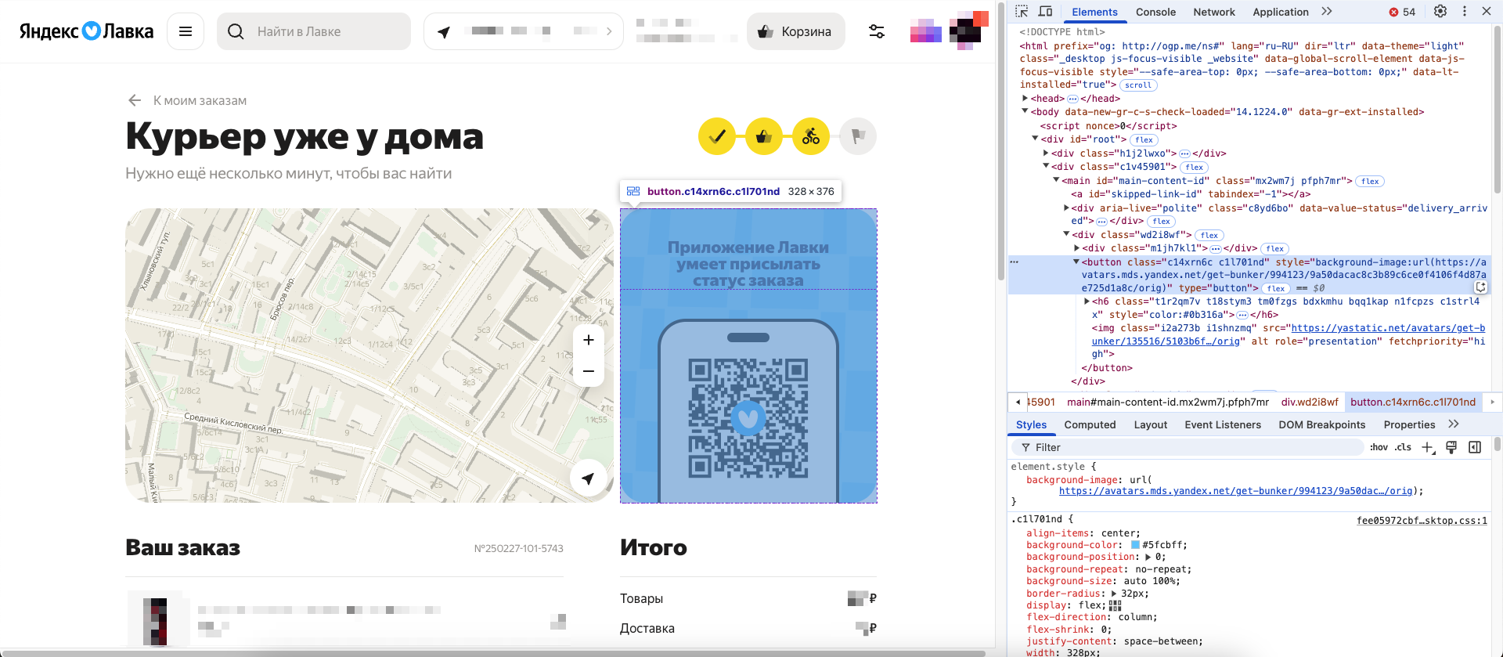Viewport: 1503px width, 657px height.
Task: Zoom out on the map
Action: pos(589,371)
